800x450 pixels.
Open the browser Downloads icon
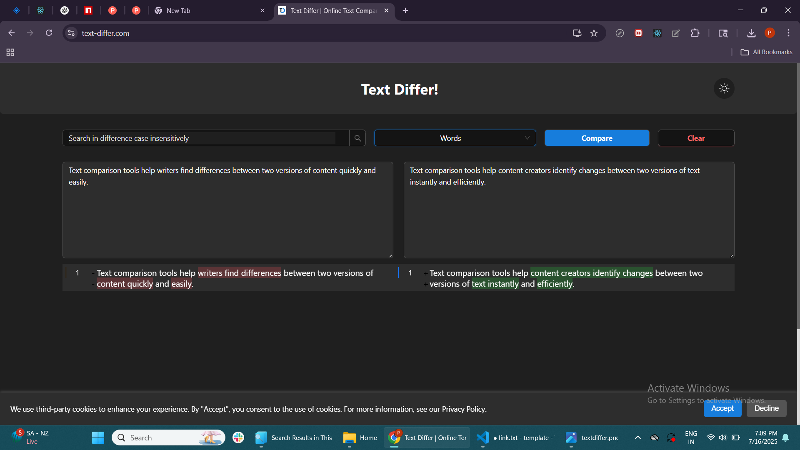[x=751, y=33]
